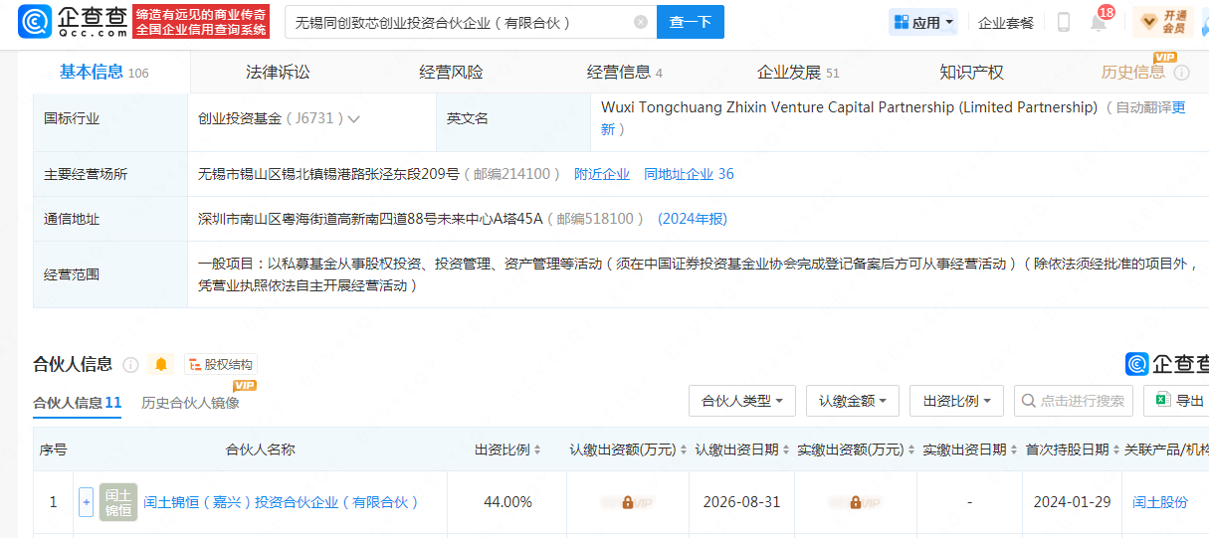Viewport: 1209px width, 538px height.
Task: Switch to the 历史信息 tab
Action: click(x=1132, y=72)
